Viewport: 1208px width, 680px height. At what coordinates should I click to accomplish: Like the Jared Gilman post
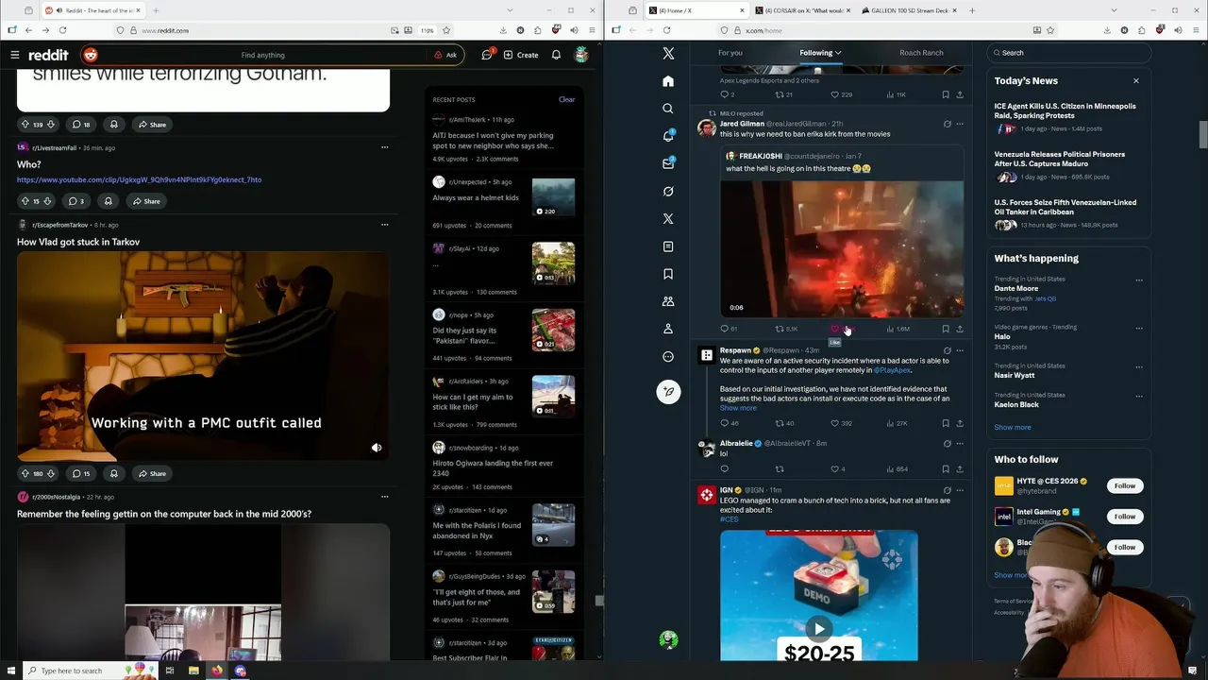(835, 329)
